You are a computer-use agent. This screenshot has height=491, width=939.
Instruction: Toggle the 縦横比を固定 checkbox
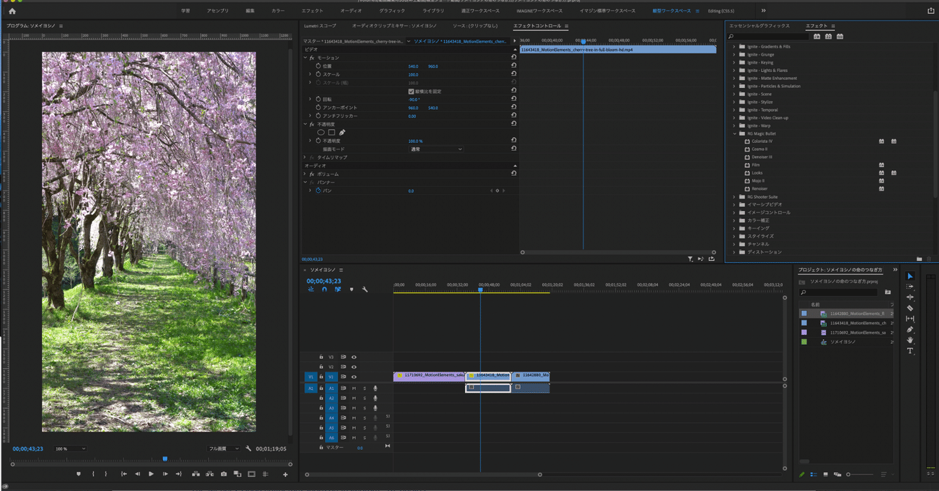(x=411, y=91)
